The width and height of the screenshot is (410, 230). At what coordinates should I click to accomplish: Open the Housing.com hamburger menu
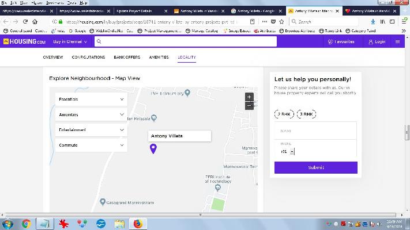(397, 42)
